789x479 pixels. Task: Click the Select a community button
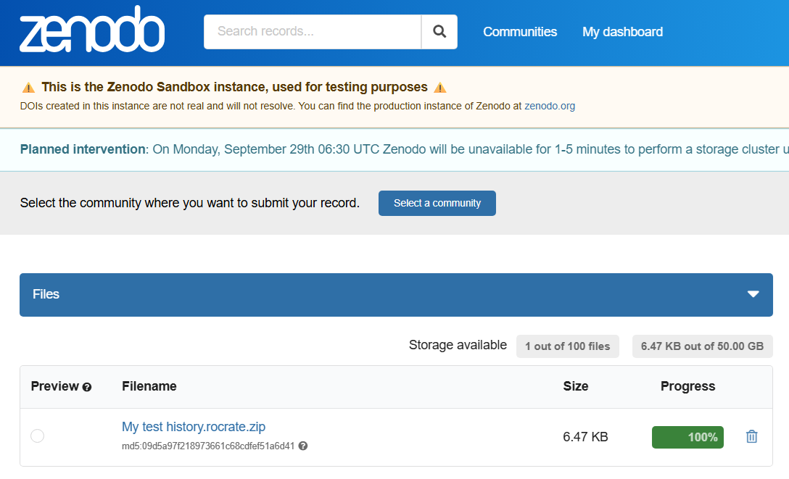(x=437, y=203)
